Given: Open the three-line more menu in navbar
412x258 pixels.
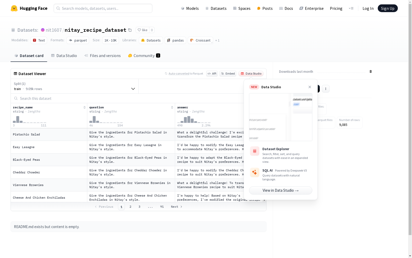Looking at the screenshot, I should [351, 8].
